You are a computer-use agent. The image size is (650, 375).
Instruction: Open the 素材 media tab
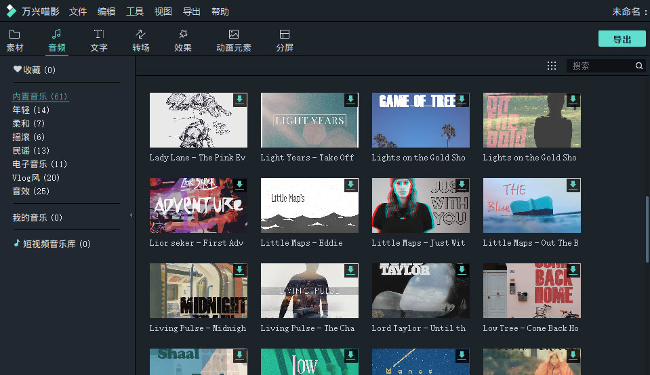click(x=15, y=40)
